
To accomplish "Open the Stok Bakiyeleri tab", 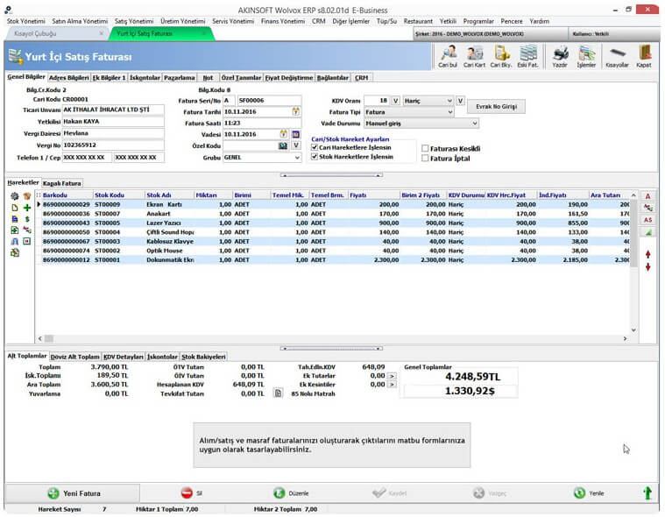I will point(203,357).
